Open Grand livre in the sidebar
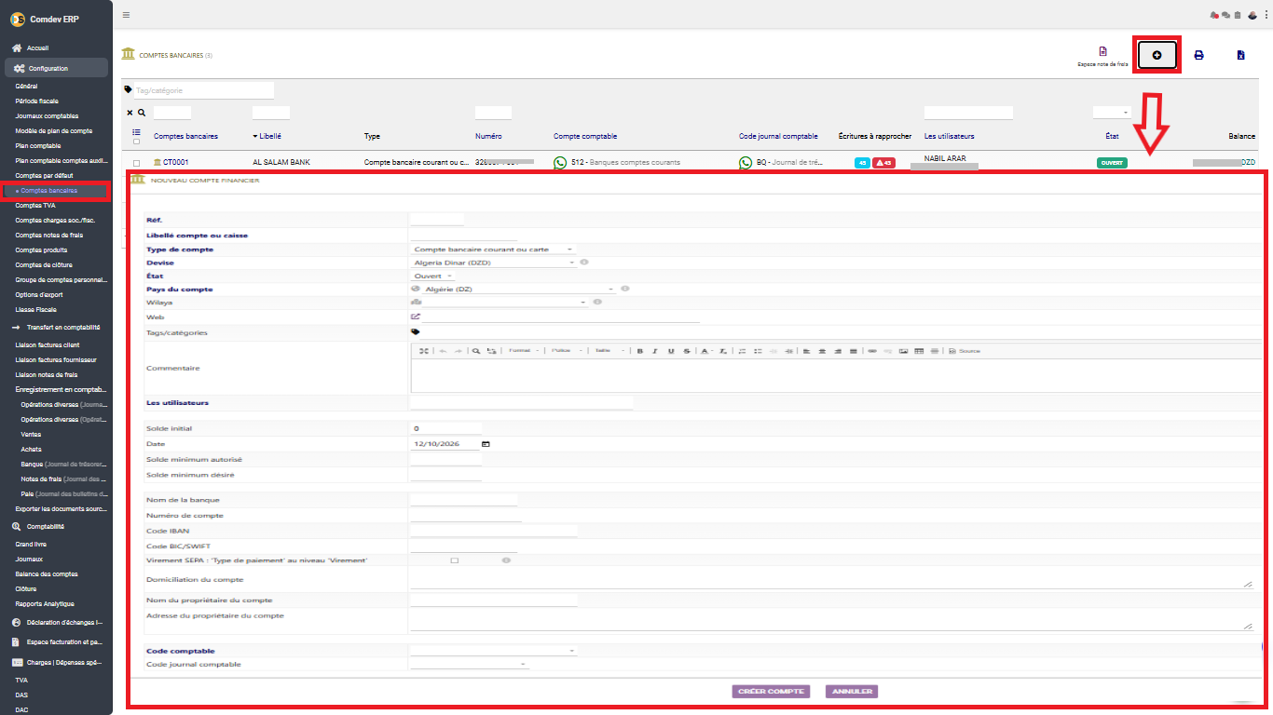The height and width of the screenshot is (715, 1273). pyautogui.click(x=31, y=544)
